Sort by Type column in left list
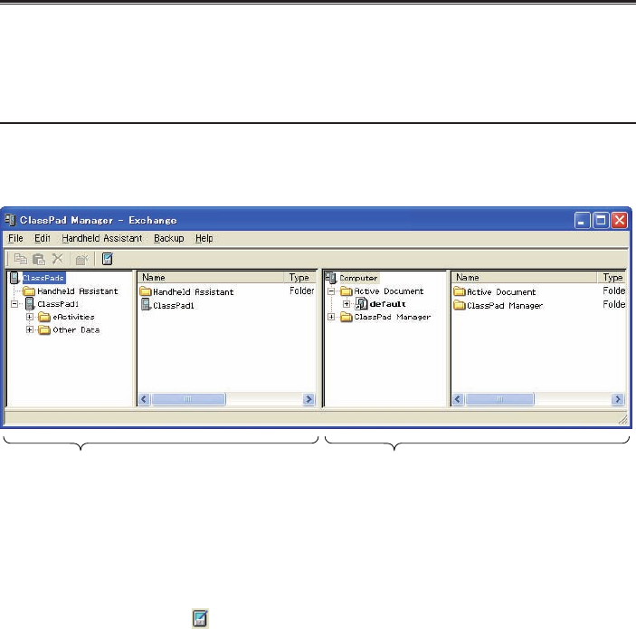Screen dimensions: 636x629 tap(299, 277)
